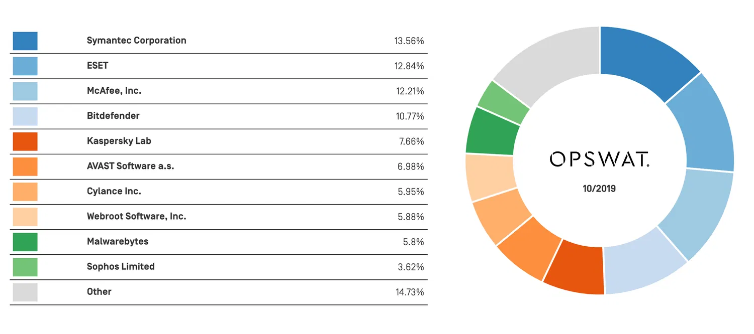Select the AVAST Software orange swatch
This screenshot has width=754, height=334.
(25, 166)
